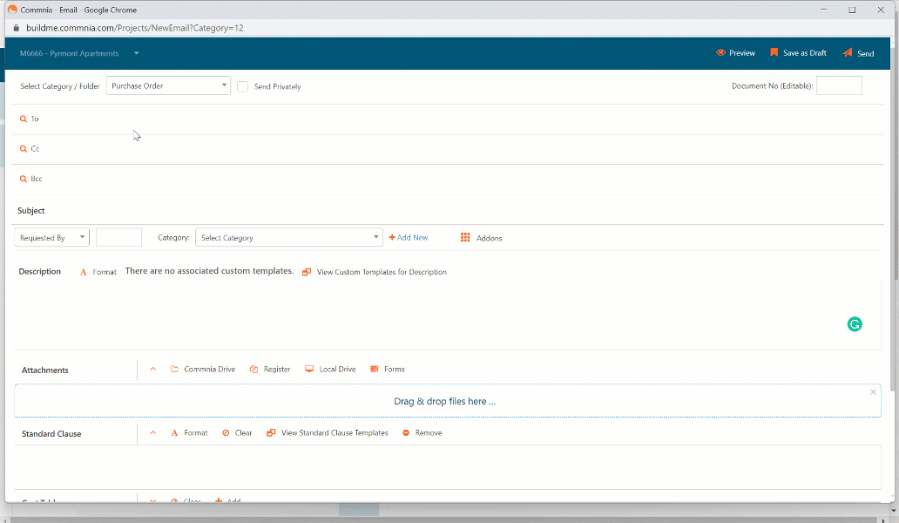The width and height of the screenshot is (899, 523).
Task: Open the M6666 - Pyrmont Apartments project dropdown
Action: coord(79,53)
